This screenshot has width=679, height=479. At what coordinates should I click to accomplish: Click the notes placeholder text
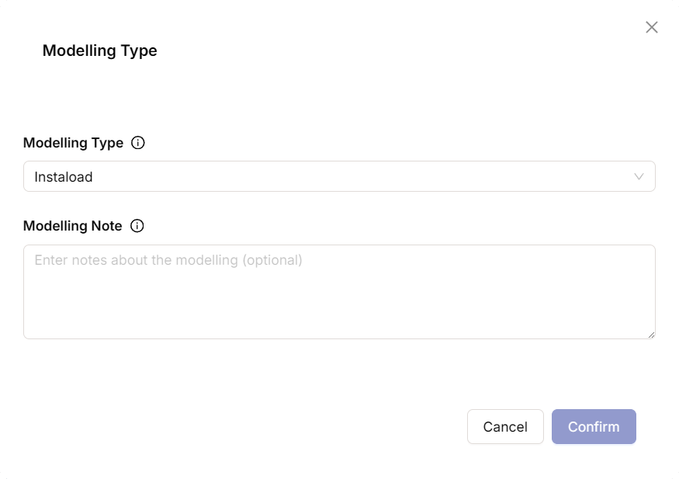(168, 260)
